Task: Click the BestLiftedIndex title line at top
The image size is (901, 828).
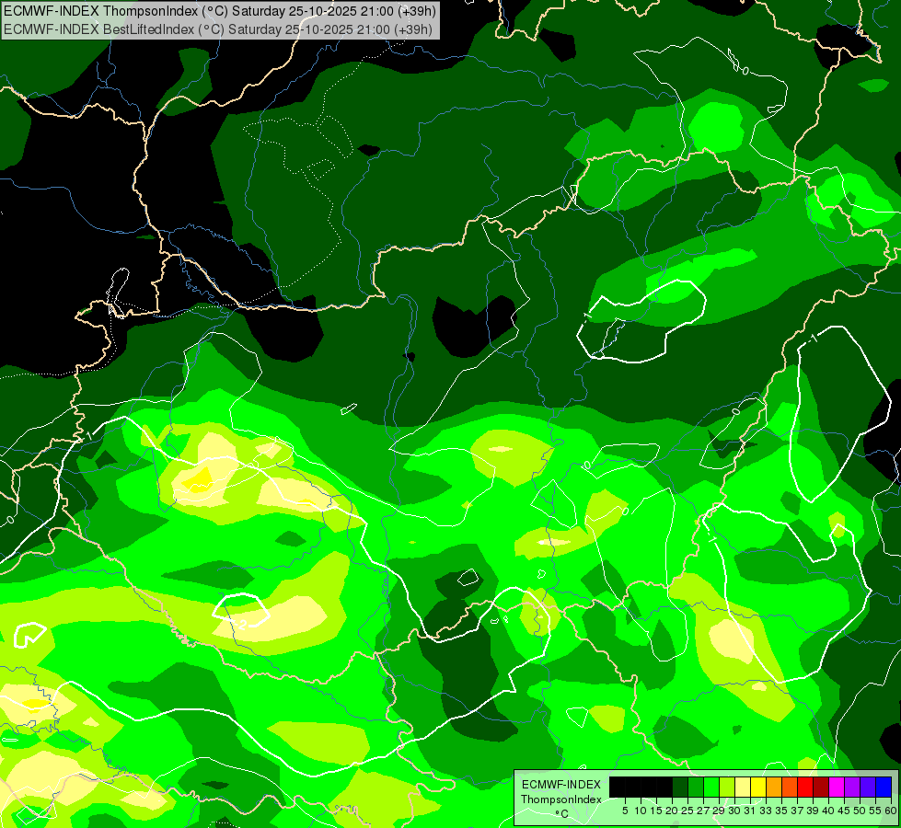Action: click(218, 29)
